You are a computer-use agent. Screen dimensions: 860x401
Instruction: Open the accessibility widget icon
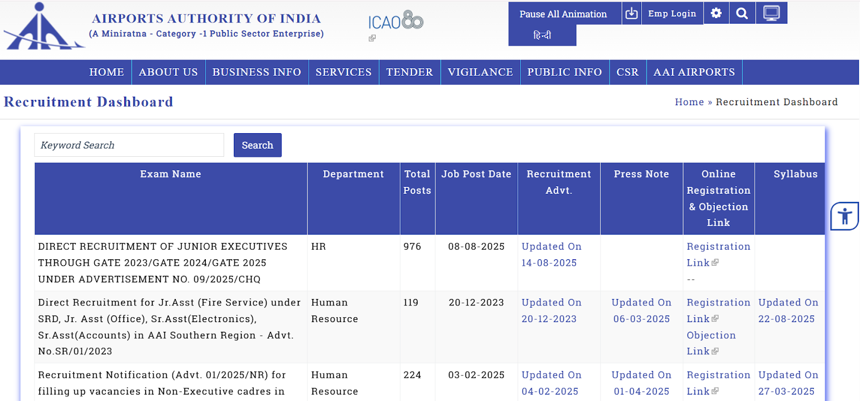tap(844, 216)
